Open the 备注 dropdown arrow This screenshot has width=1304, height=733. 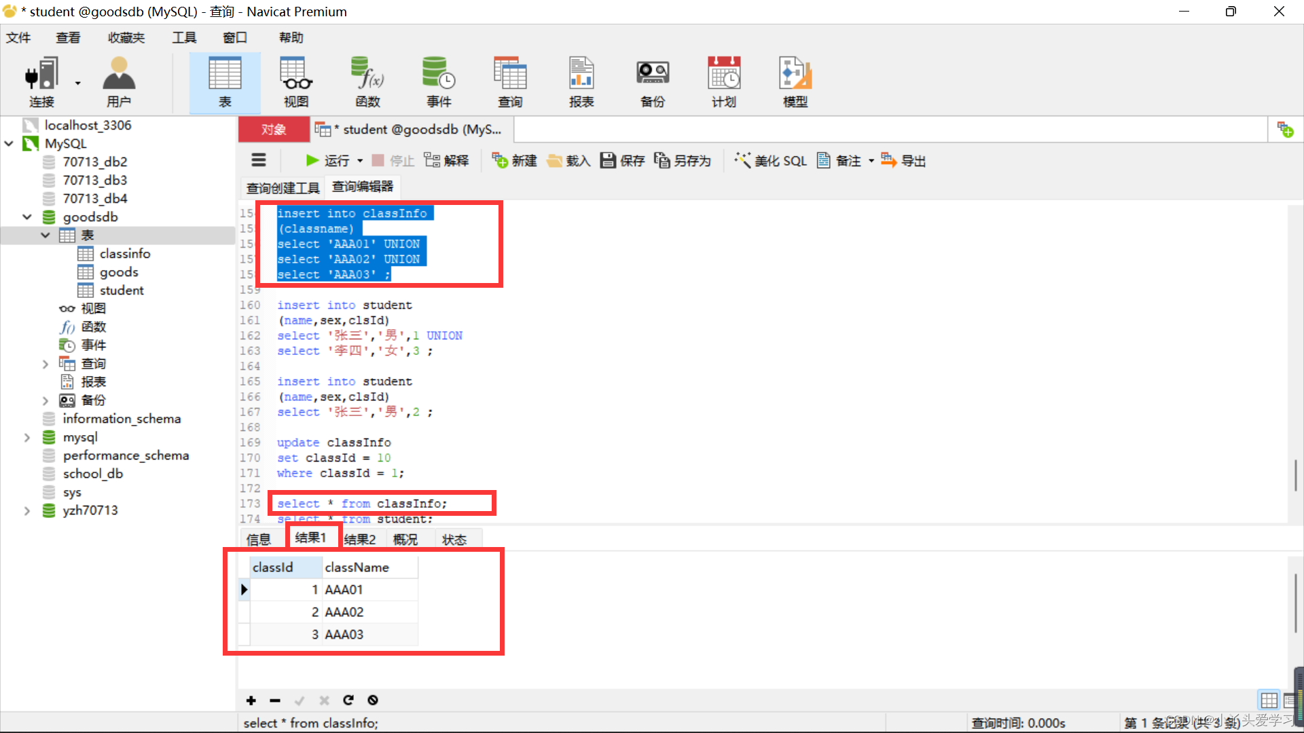click(x=871, y=161)
